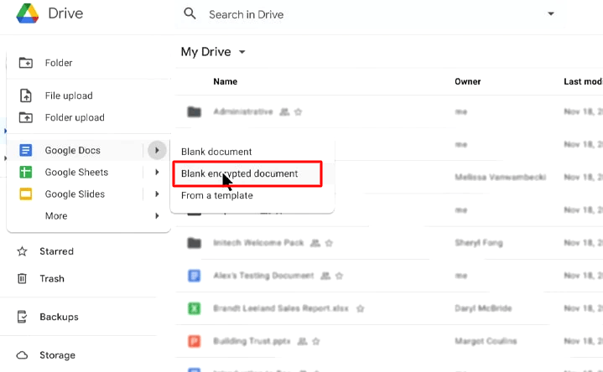Expand the More submenu
The width and height of the screenshot is (603, 372).
(x=156, y=216)
